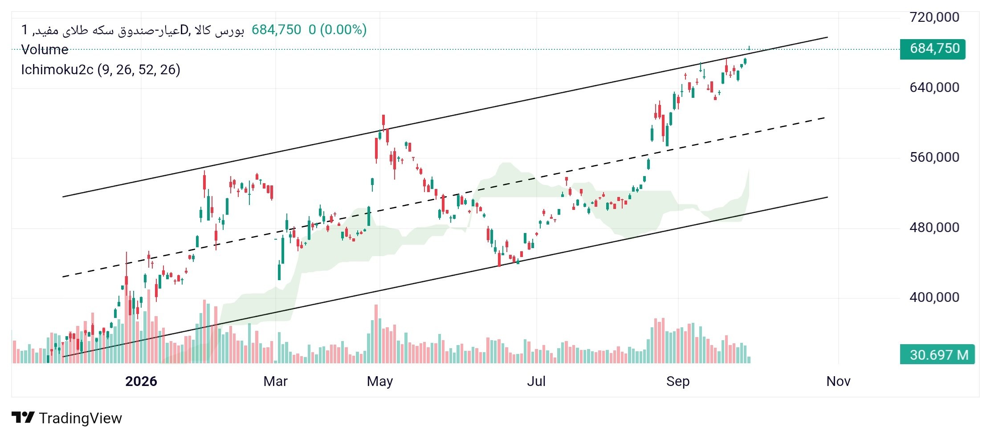
Task: Click the 30.697 M volume tag
Action: click(937, 355)
